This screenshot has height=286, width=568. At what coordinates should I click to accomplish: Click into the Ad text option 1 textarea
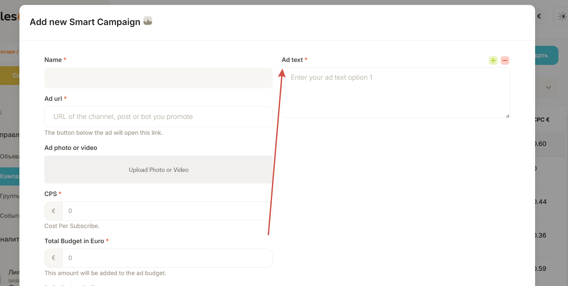(x=396, y=93)
